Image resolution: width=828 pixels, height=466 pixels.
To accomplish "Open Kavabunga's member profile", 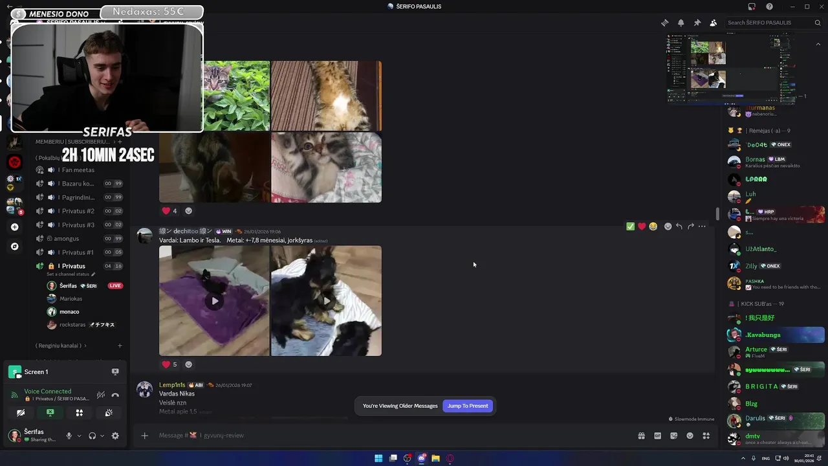I will coord(775,335).
